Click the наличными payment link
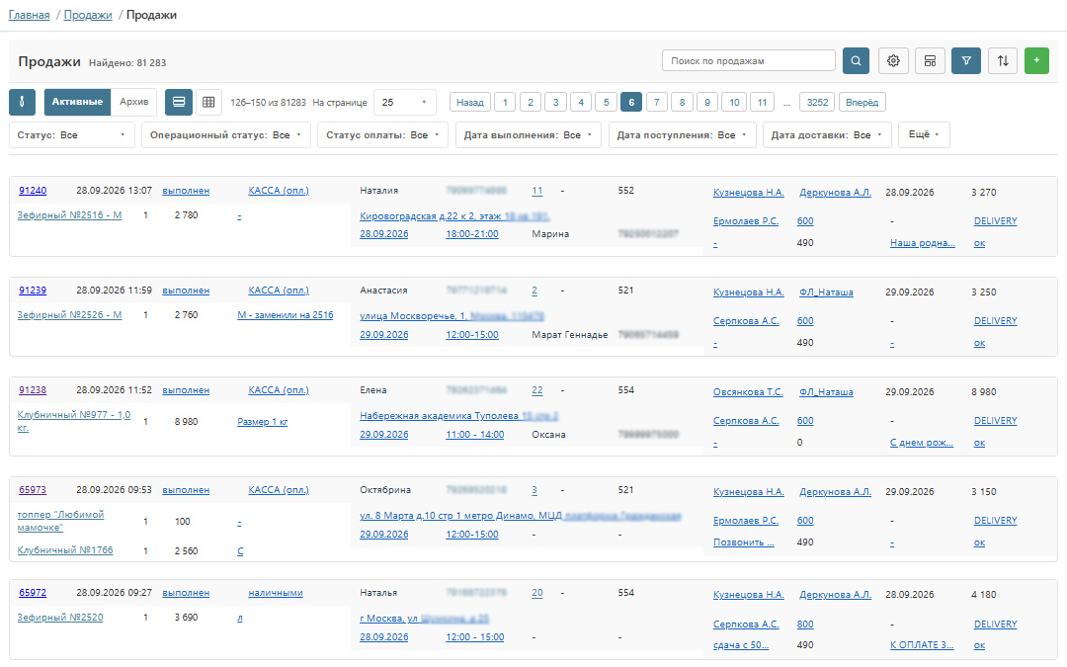This screenshot has width=1067, height=667. [x=276, y=593]
